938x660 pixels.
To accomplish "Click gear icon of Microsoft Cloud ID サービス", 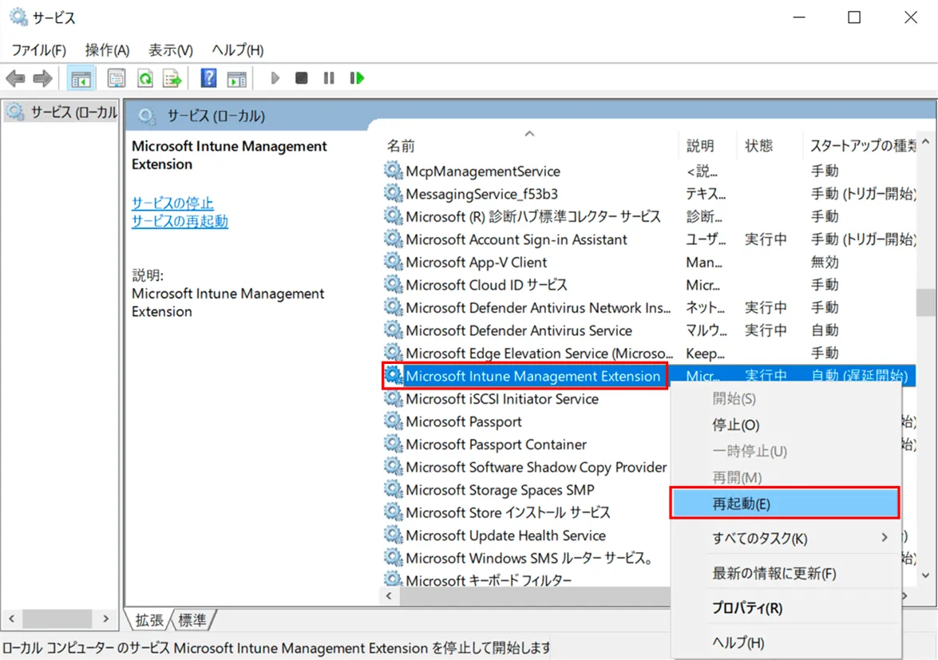I will click(x=393, y=285).
